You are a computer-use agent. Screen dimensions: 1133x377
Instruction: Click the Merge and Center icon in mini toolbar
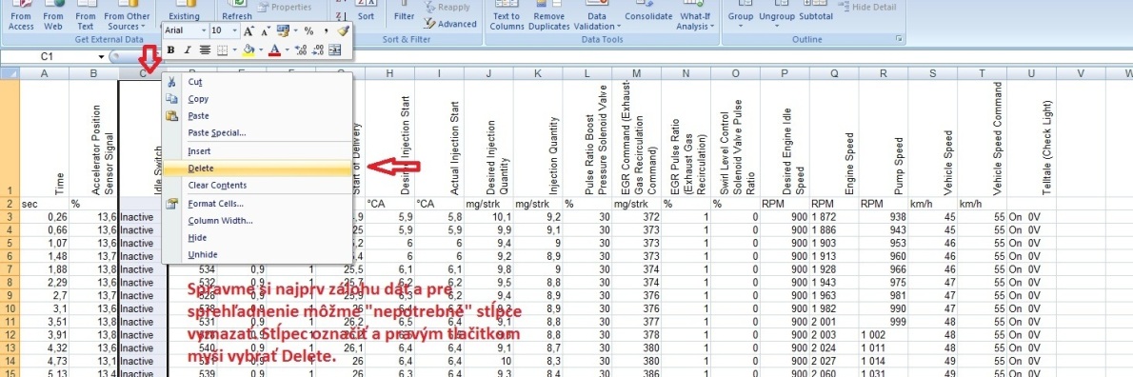[334, 50]
